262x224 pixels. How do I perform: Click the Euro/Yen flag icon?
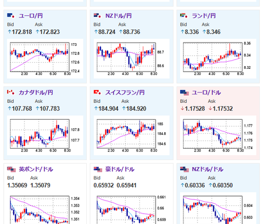pyautogui.click(x=11, y=16)
